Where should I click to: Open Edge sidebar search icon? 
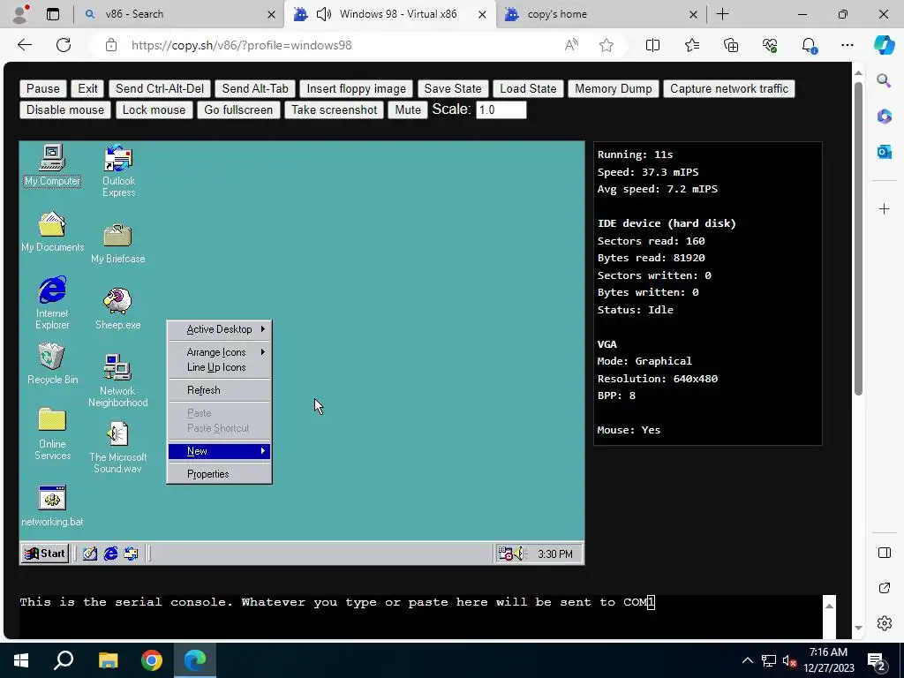coord(884,80)
